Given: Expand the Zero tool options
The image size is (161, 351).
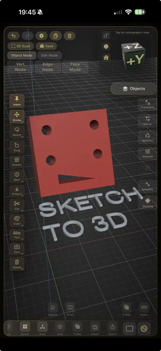Looking at the screenshot, I should click(x=17, y=249).
